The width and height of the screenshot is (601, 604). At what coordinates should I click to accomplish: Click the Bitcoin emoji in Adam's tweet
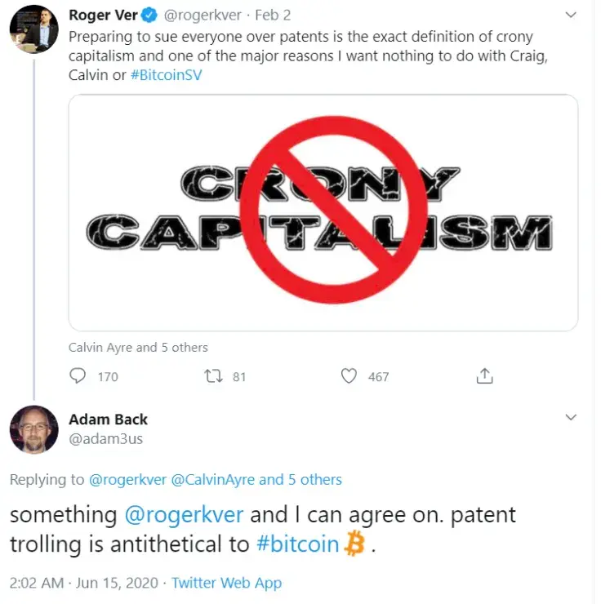(x=354, y=544)
